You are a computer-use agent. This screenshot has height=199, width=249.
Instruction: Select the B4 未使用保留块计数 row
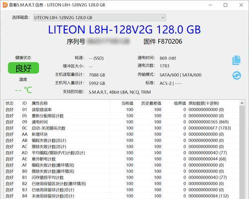(122, 196)
